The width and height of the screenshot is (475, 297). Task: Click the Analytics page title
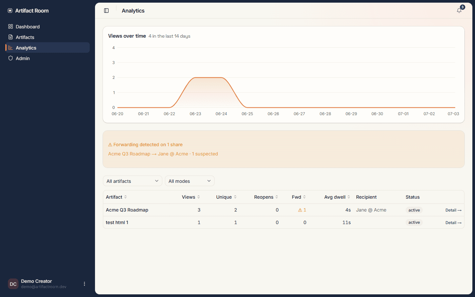(x=133, y=11)
